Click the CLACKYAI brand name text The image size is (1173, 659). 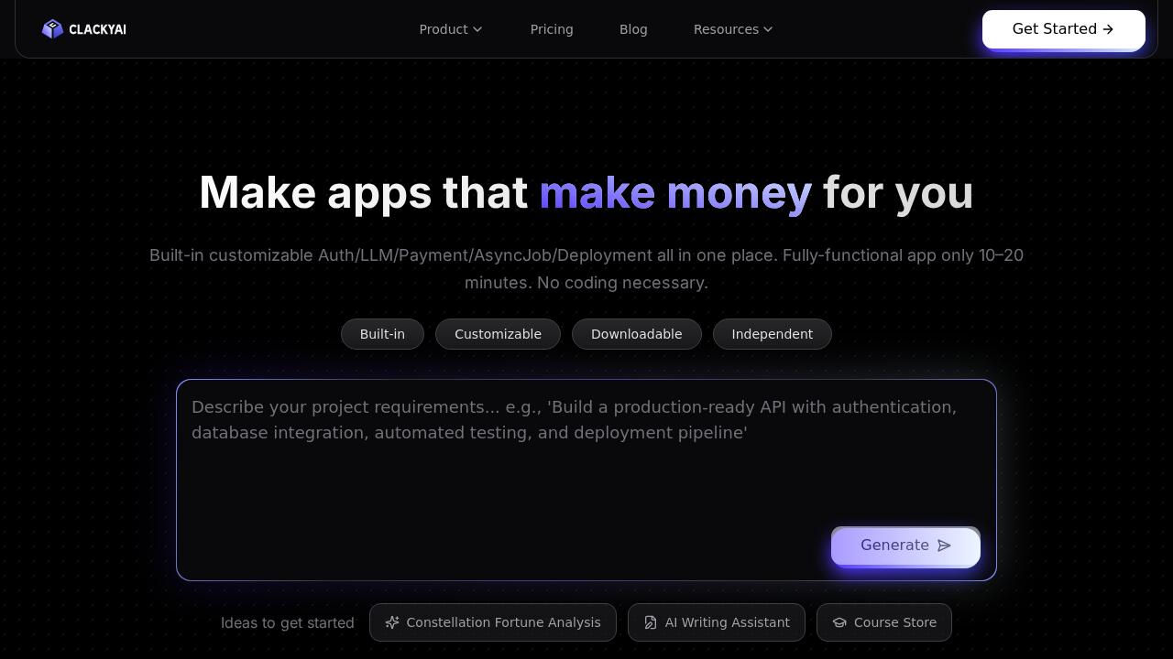click(97, 29)
